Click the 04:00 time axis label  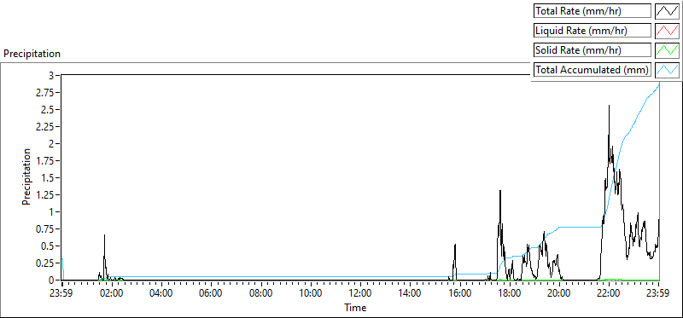[x=161, y=292]
